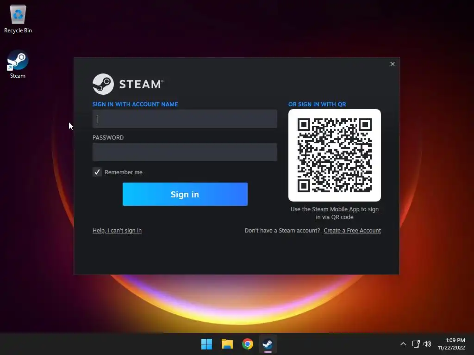Open Google Chrome from the taskbar

(247, 344)
